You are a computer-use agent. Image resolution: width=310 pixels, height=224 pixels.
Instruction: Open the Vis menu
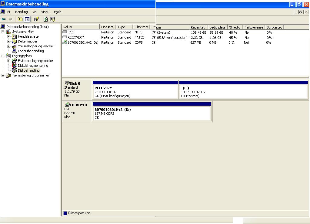point(35,12)
